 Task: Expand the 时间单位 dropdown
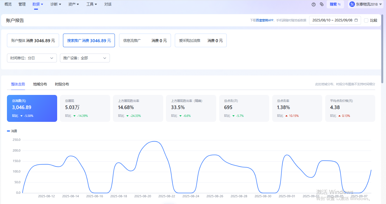[32, 58]
